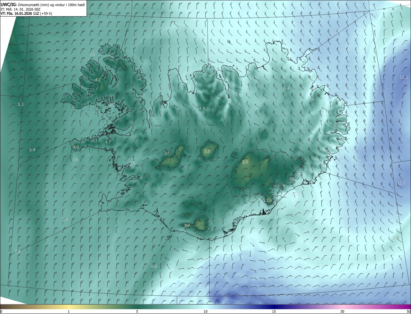Click the '10' tick on the color scale
The width and height of the screenshot is (411, 314).
click(205, 311)
